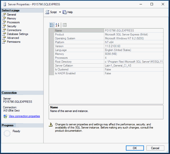The image size is (170, 154).
Task: Click the value English (United States)
Action: (x=118, y=50)
